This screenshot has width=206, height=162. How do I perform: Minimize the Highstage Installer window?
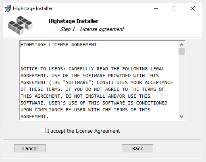pyautogui.click(x=156, y=8)
